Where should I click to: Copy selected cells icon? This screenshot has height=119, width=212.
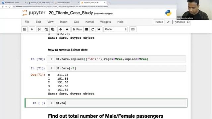coord(46,29)
